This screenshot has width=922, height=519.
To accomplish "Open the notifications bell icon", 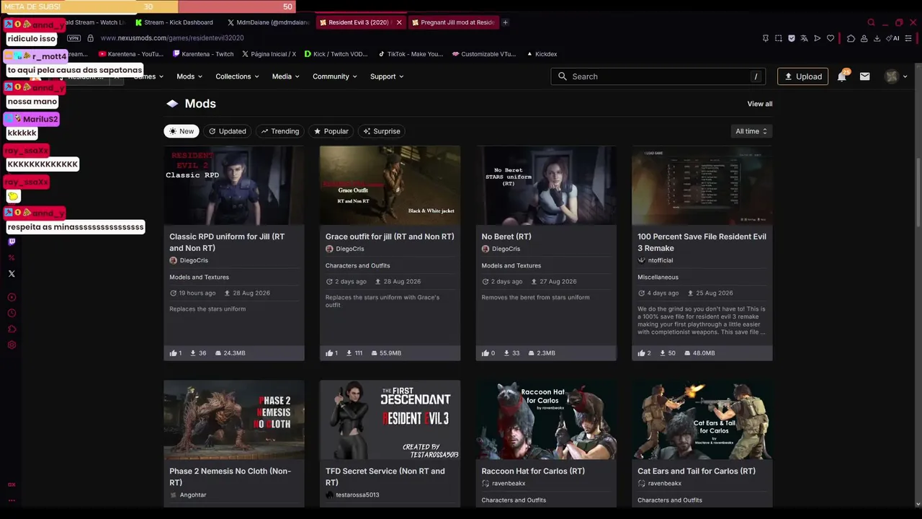I will point(841,76).
